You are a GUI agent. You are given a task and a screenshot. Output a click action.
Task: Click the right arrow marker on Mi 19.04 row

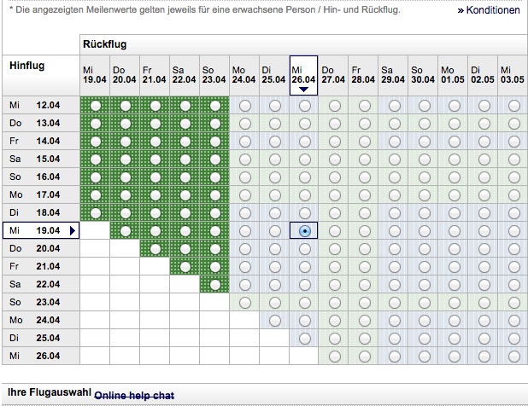click(x=72, y=230)
